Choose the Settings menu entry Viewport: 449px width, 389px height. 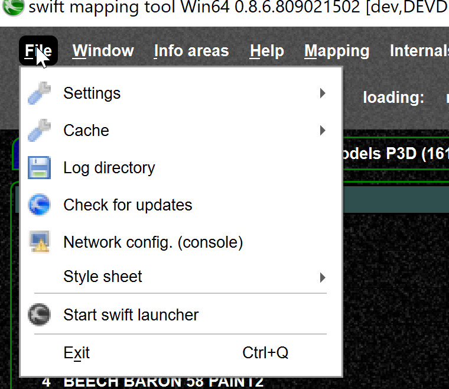click(x=181, y=93)
